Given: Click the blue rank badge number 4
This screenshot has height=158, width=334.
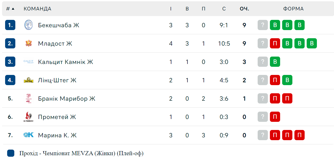Looking at the screenshot, I should [x=10, y=80].
